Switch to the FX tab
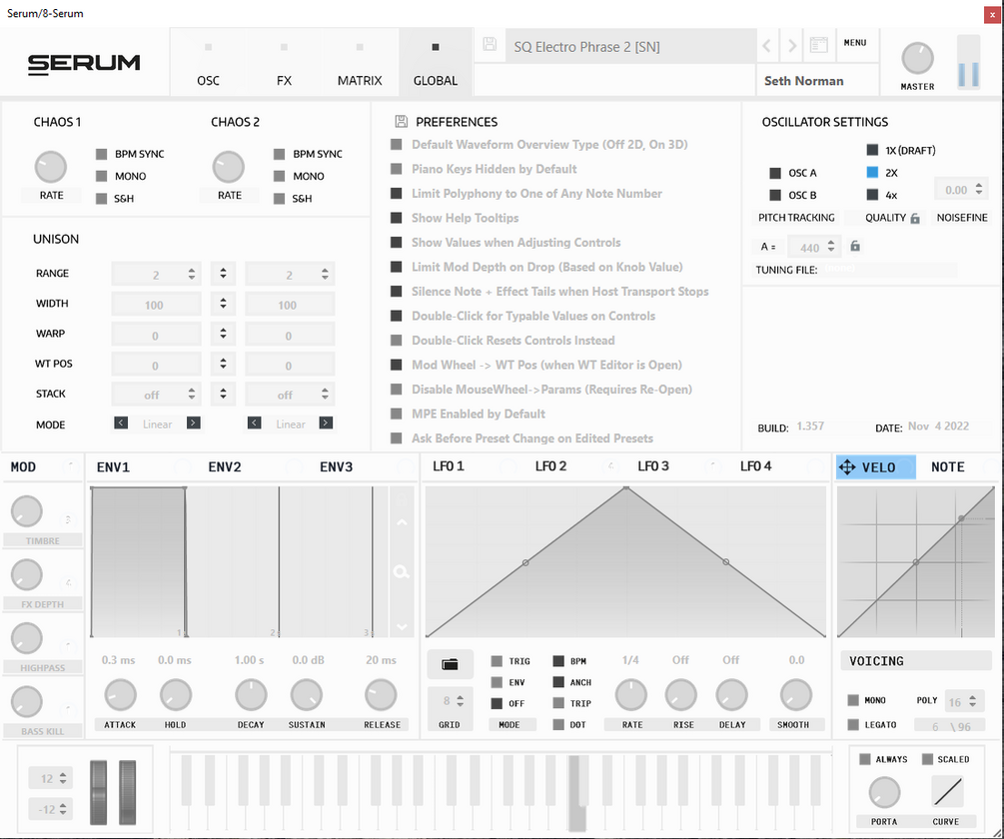This screenshot has height=839, width=1004. [284, 64]
